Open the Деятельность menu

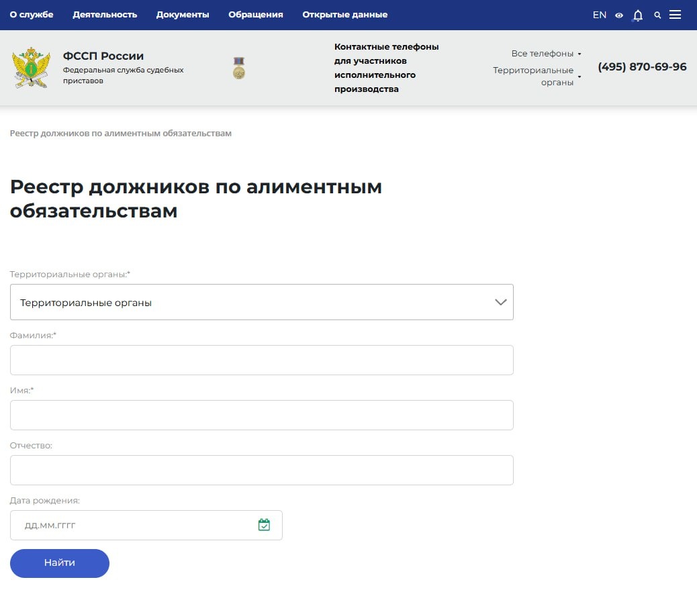105,15
